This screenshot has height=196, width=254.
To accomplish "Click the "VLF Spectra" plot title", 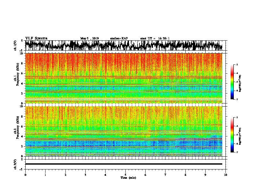I will click(x=36, y=38).
